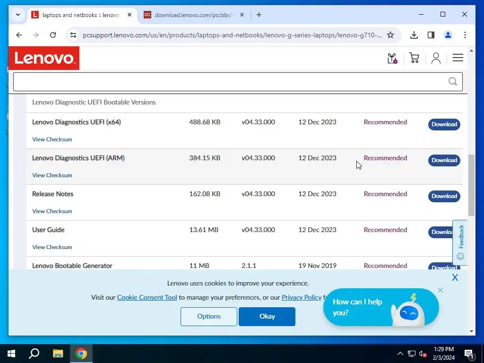Download Lenovo Diagnostics UEFI (ARM)
This screenshot has height=363, width=484.
pyautogui.click(x=444, y=160)
